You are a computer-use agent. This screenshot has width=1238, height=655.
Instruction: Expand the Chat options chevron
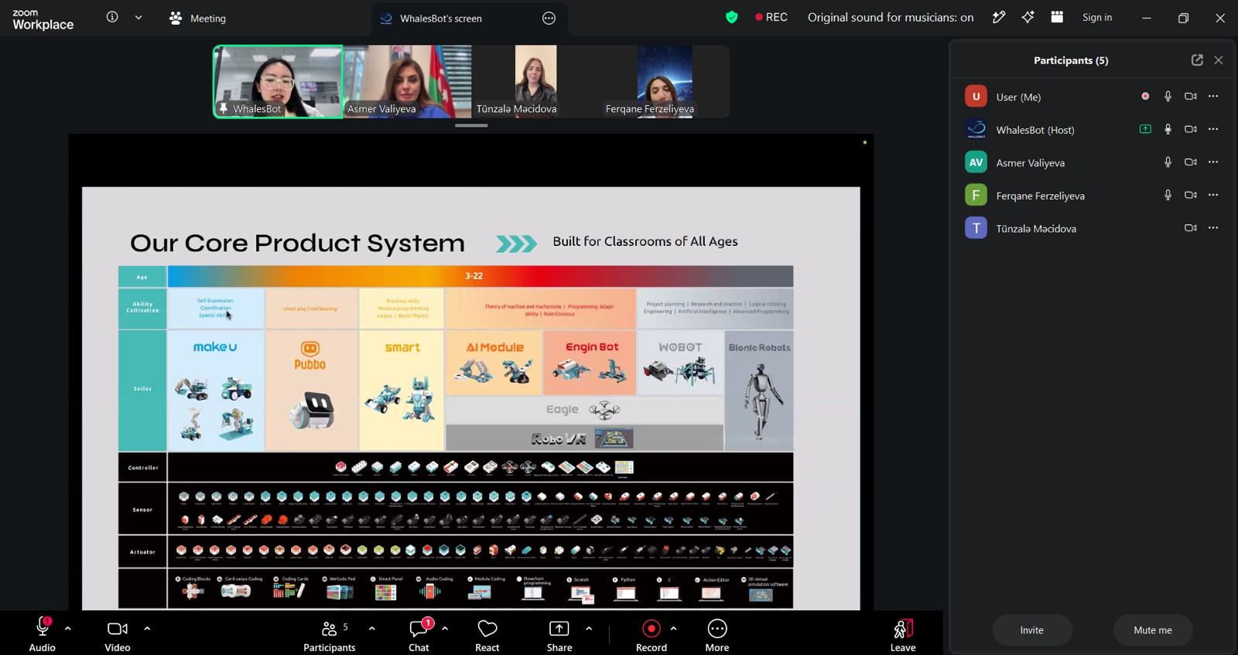click(x=445, y=629)
